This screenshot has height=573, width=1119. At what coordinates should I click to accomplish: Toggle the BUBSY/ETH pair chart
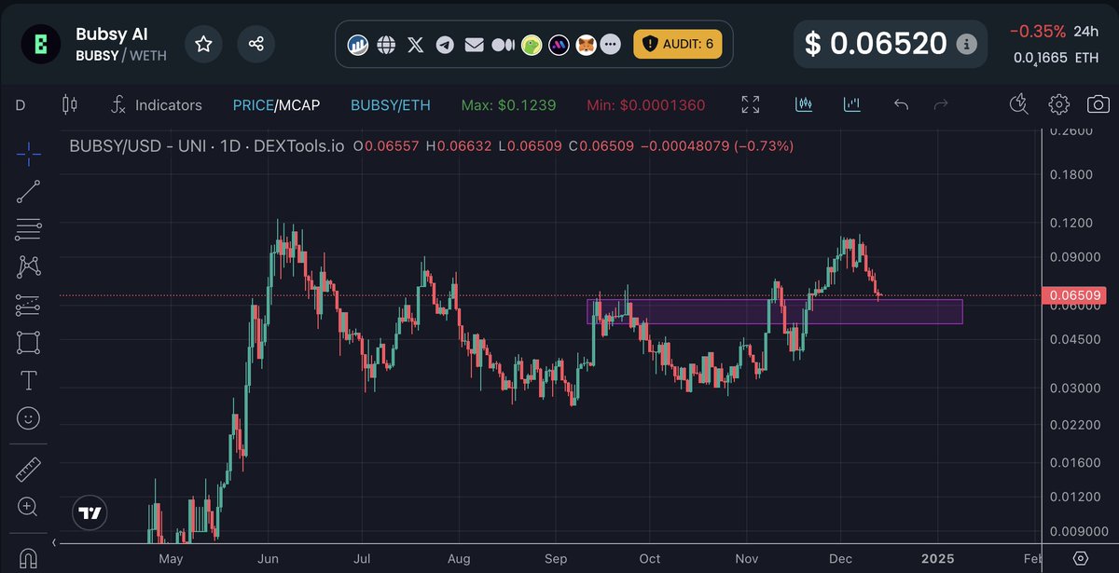(x=391, y=105)
